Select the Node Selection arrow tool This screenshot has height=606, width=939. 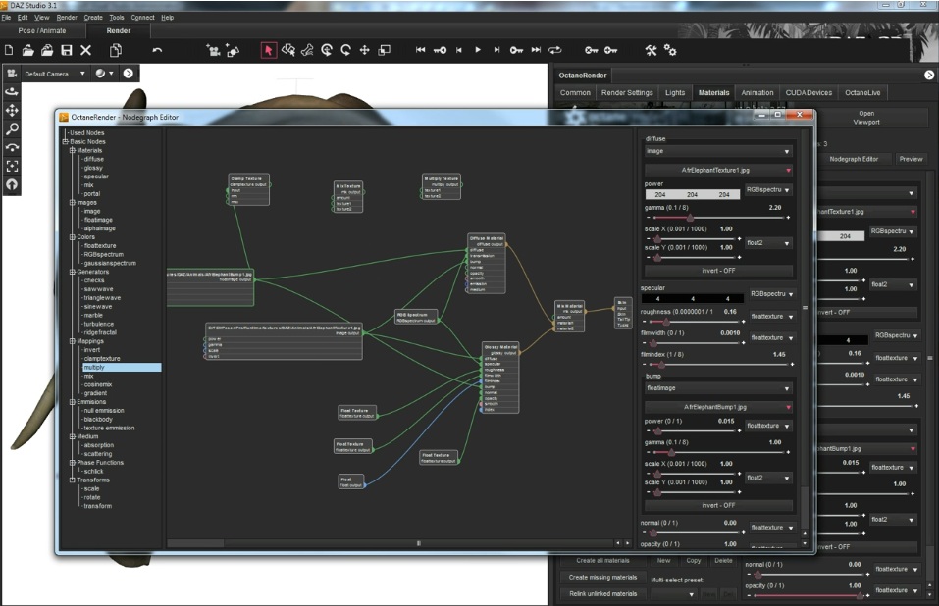click(268, 50)
